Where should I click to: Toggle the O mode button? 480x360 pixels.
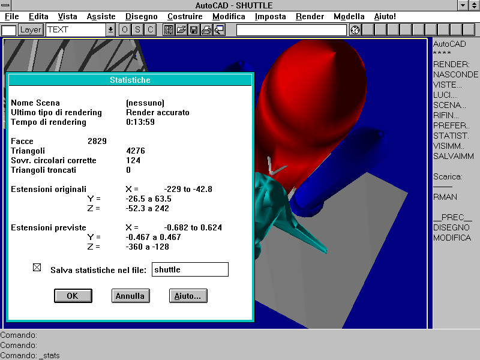pos(125,29)
